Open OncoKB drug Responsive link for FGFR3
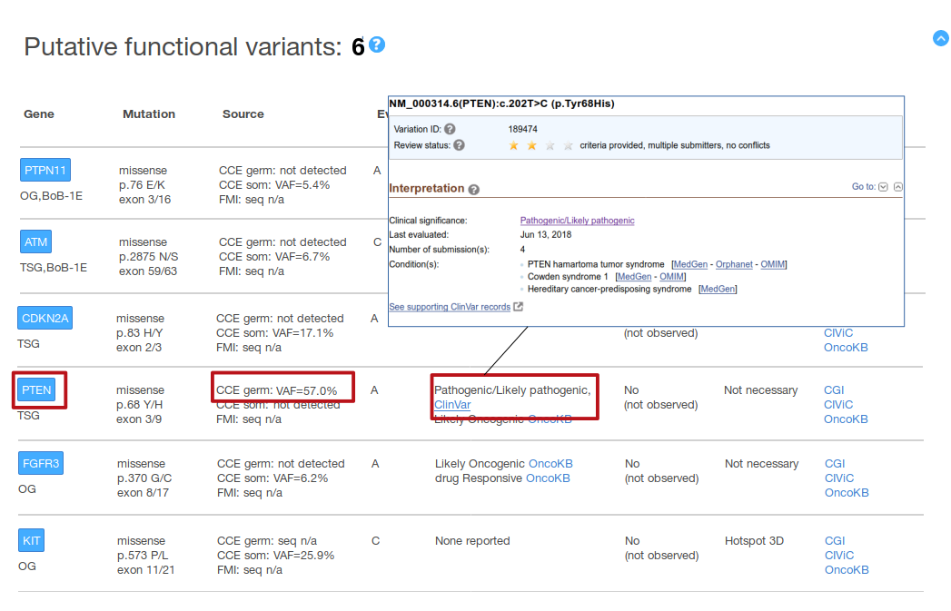Image resolution: width=951 pixels, height=611 pixels. pos(548,478)
